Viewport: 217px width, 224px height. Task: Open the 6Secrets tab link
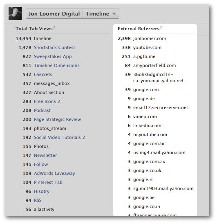(x=43, y=74)
